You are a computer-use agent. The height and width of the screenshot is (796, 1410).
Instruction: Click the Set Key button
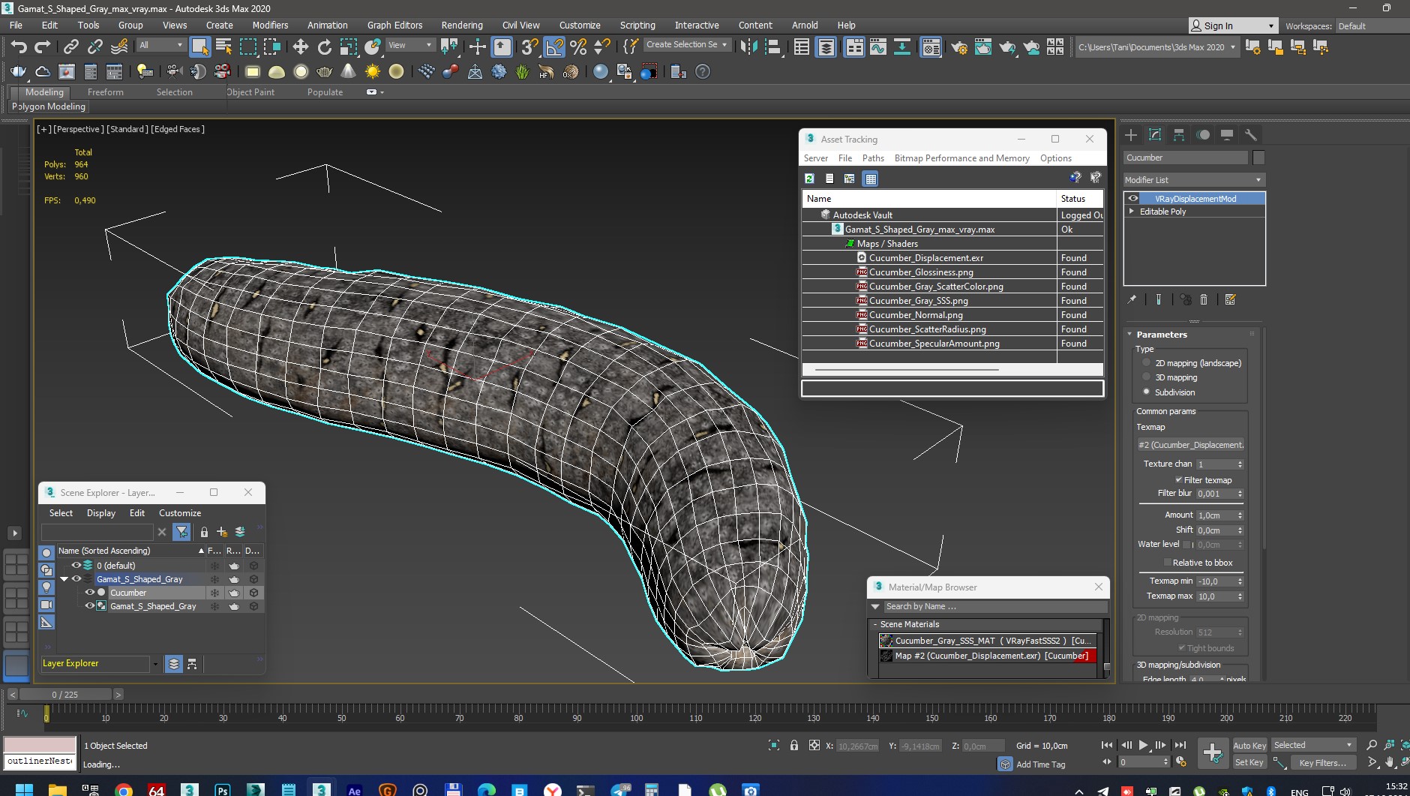tap(1249, 762)
